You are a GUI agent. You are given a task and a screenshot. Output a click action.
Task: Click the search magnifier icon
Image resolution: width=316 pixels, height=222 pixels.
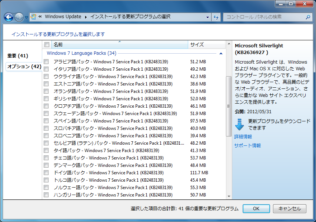[307, 17]
